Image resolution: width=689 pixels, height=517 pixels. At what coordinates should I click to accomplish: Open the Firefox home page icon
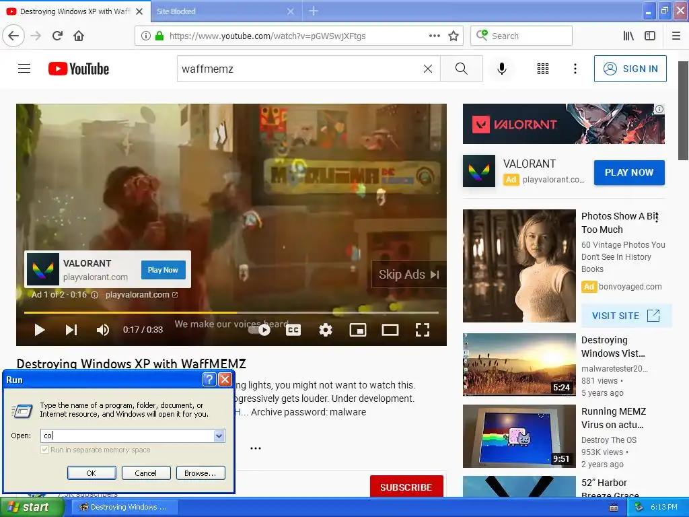tap(79, 36)
